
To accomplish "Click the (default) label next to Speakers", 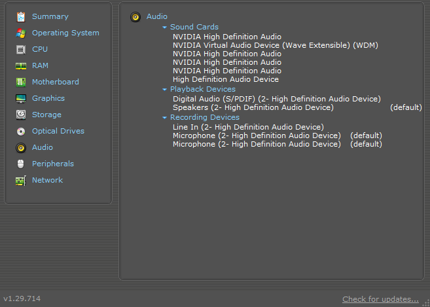I will 406,107.
